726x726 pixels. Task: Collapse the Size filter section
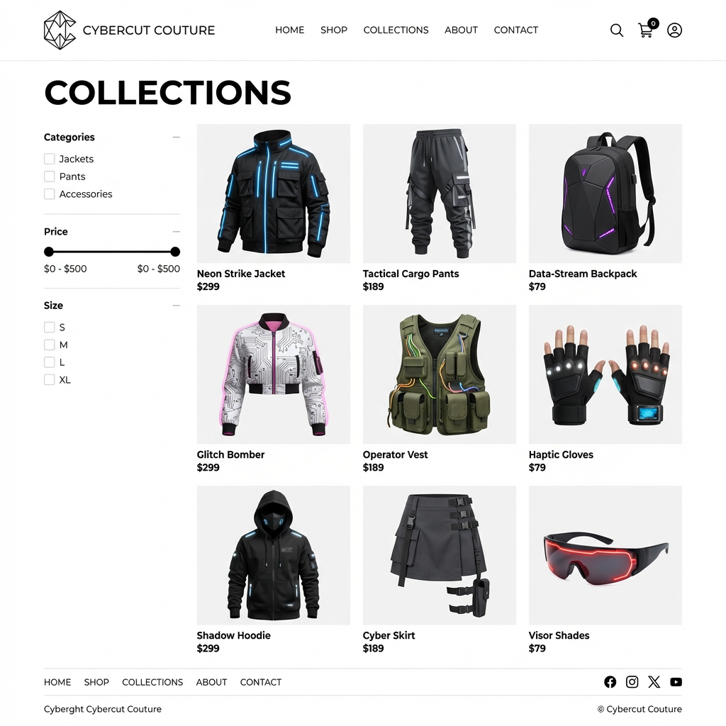[176, 306]
